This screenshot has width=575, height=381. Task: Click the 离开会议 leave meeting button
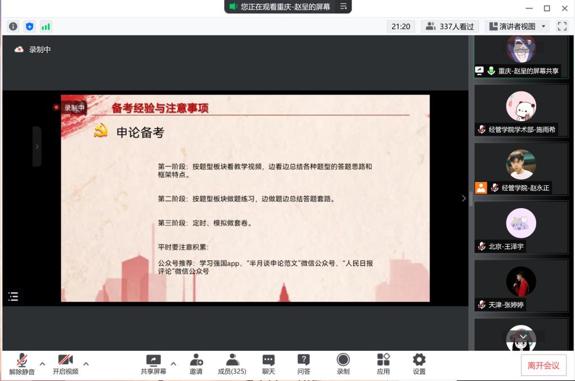(x=544, y=365)
